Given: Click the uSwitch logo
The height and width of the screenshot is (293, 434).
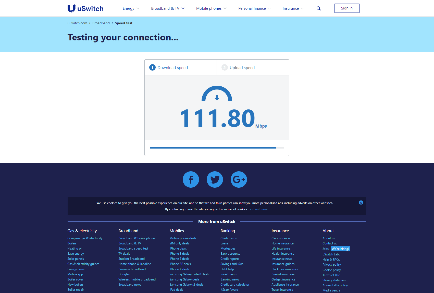Looking at the screenshot, I should coord(85,8).
